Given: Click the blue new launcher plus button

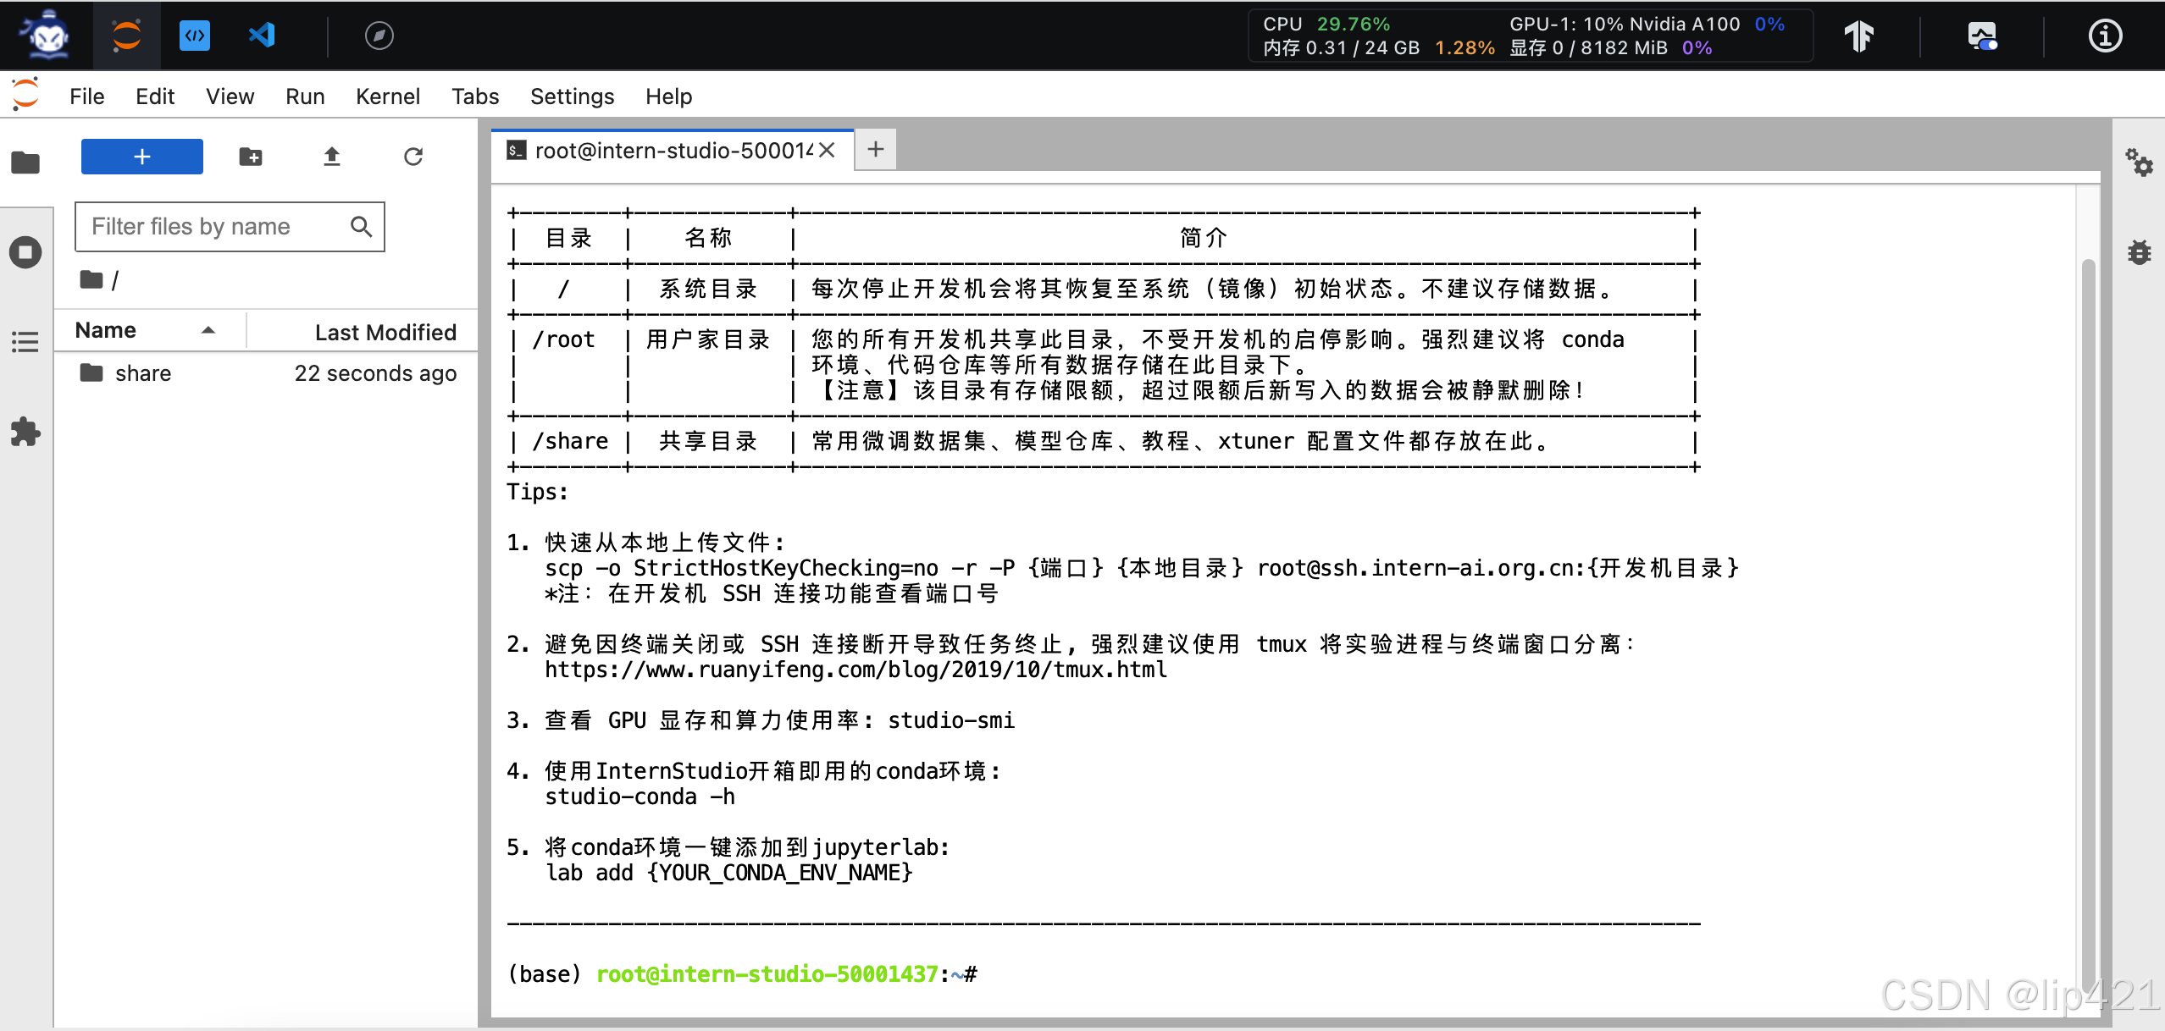Looking at the screenshot, I should (x=142, y=157).
